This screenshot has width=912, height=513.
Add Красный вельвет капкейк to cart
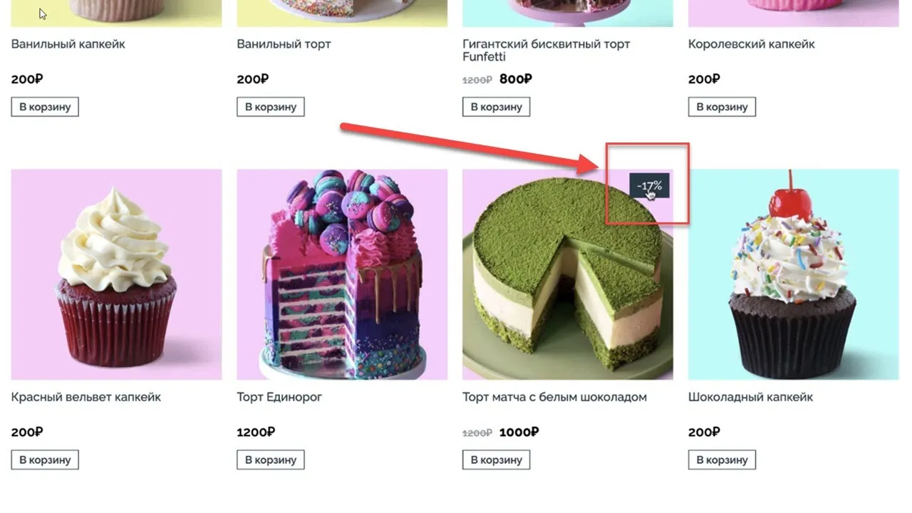coord(45,460)
